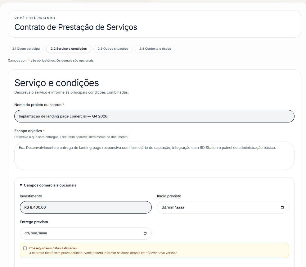
Task: Click the Investimento label
Action: click(x=31, y=196)
